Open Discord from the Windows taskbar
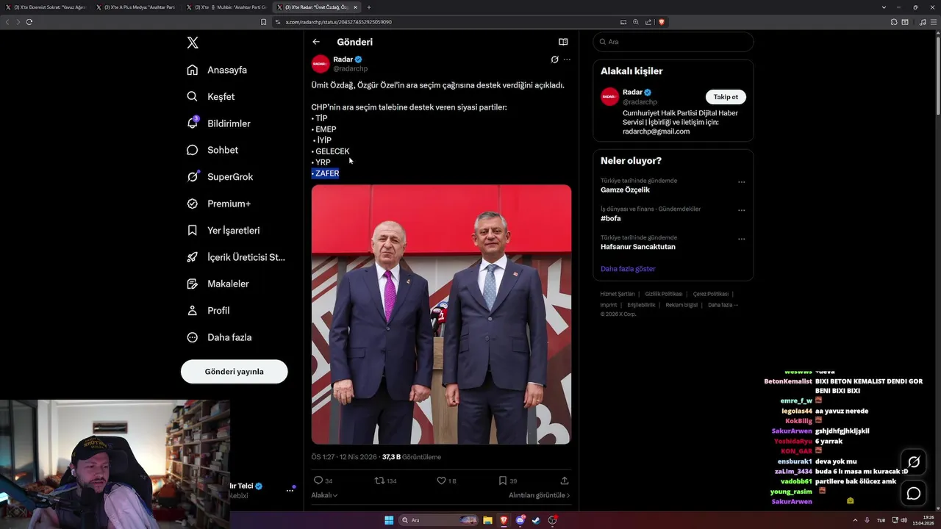 520,520
